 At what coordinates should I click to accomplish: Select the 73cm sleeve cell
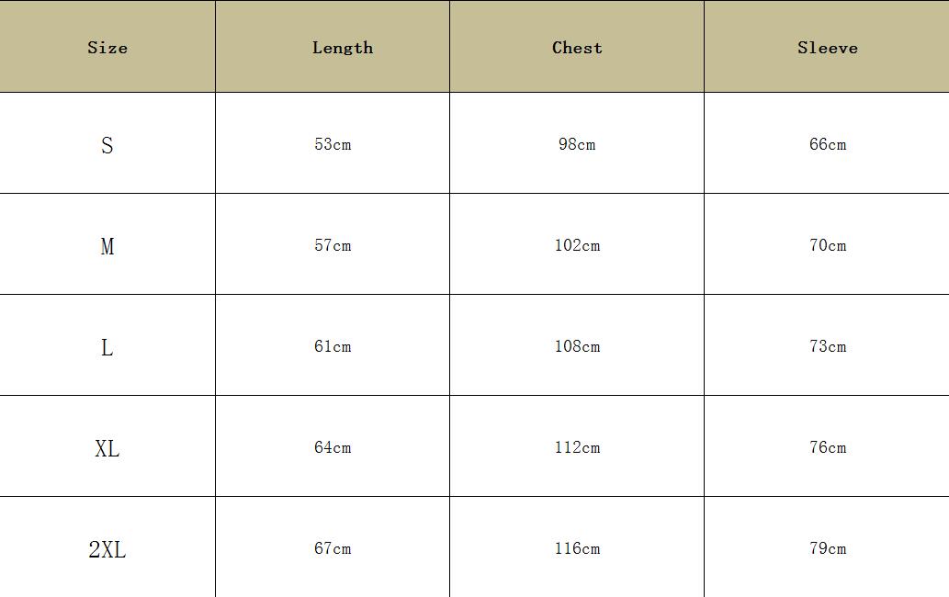coord(827,346)
